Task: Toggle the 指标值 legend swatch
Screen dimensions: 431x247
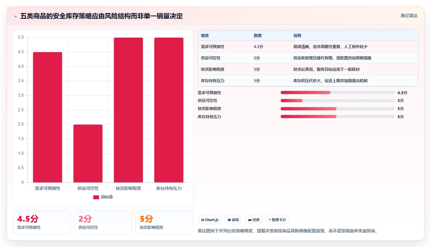Action: pyautogui.click(x=96, y=197)
